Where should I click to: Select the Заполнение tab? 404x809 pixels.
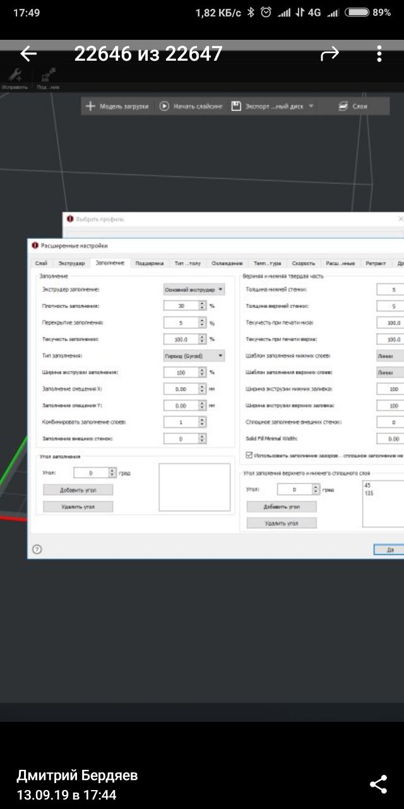(x=110, y=263)
